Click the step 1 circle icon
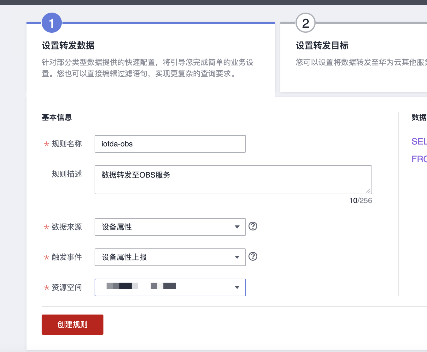The height and width of the screenshot is (352, 427). tap(52, 23)
